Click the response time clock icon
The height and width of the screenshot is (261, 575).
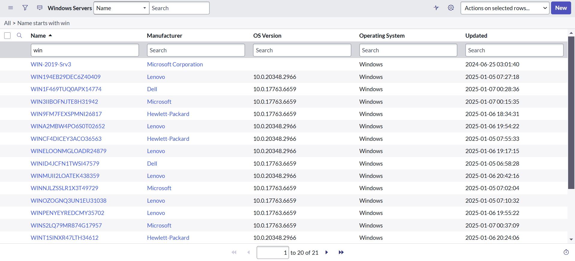click(x=566, y=252)
